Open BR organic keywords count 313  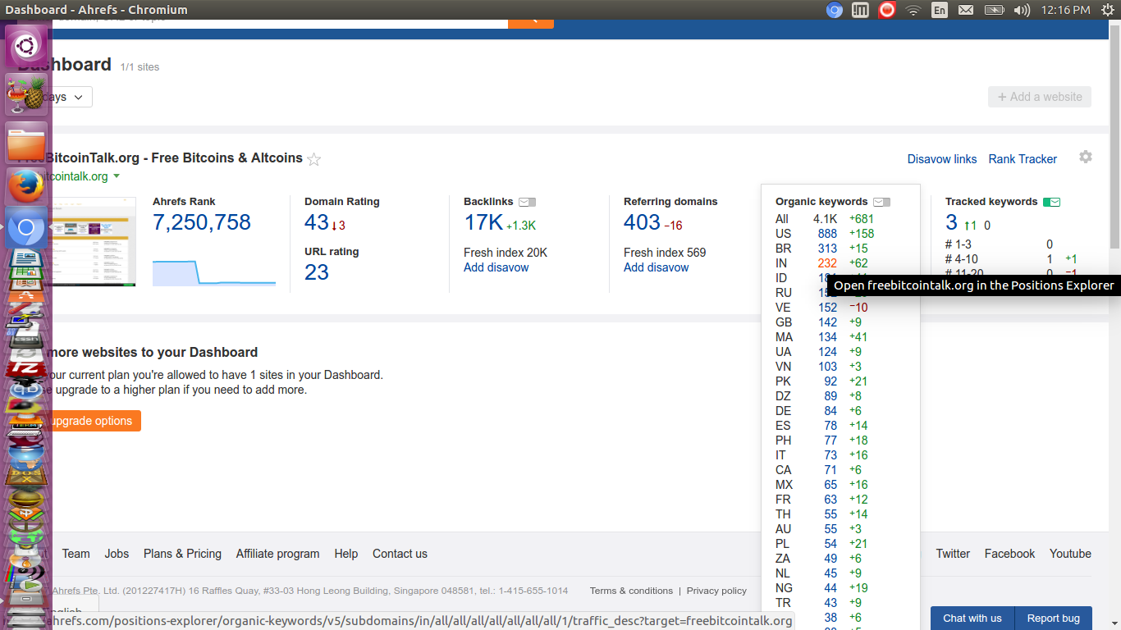(827, 249)
